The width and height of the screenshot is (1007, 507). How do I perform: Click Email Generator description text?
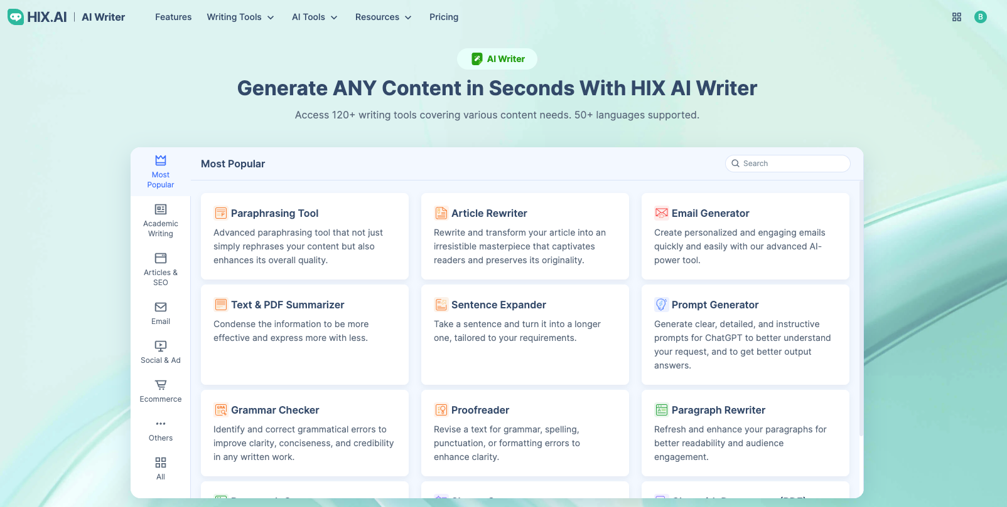pos(740,246)
